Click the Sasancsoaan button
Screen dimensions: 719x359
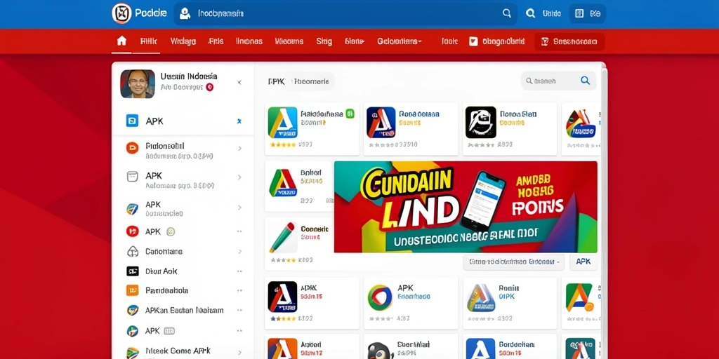pyautogui.click(x=569, y=41)
